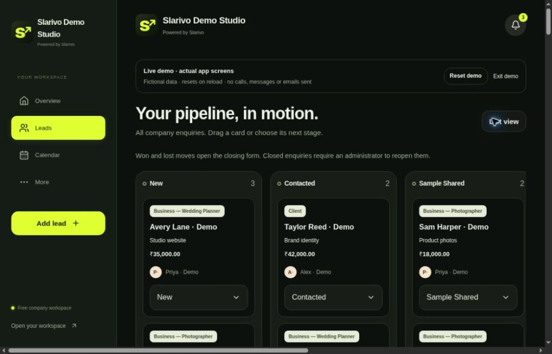Click the arrow icon beside Open your workspace

coord(74,326)
